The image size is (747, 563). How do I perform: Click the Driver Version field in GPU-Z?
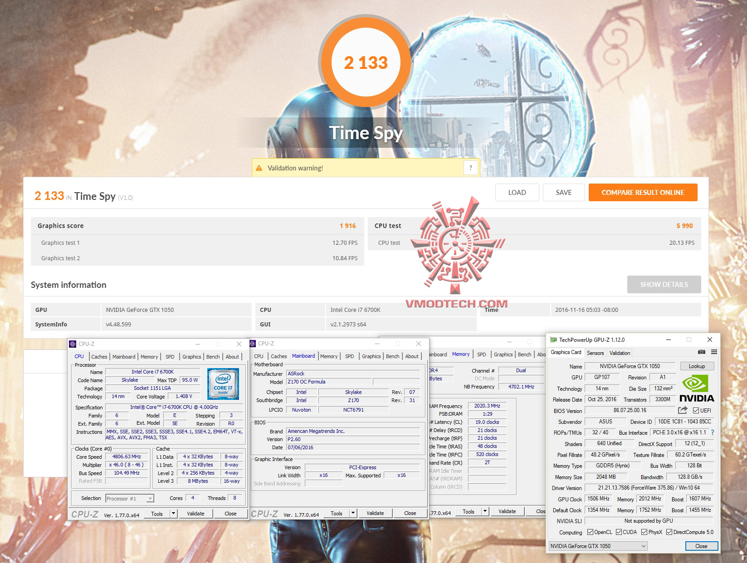[649, 488]
